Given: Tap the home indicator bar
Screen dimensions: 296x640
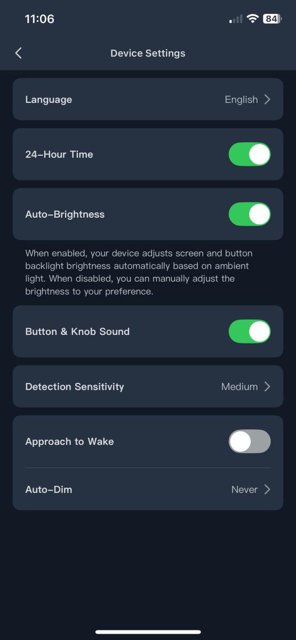Looking at the screenshot, I should (x=148, y=632).
